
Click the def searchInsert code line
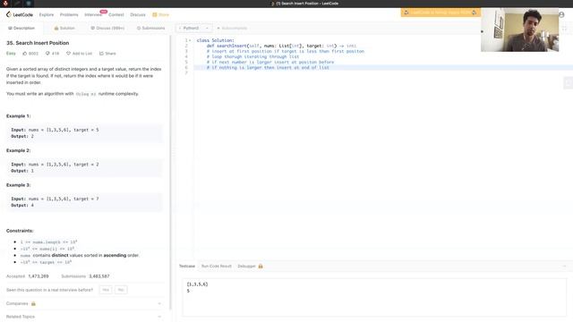click(x=281, y=46)
